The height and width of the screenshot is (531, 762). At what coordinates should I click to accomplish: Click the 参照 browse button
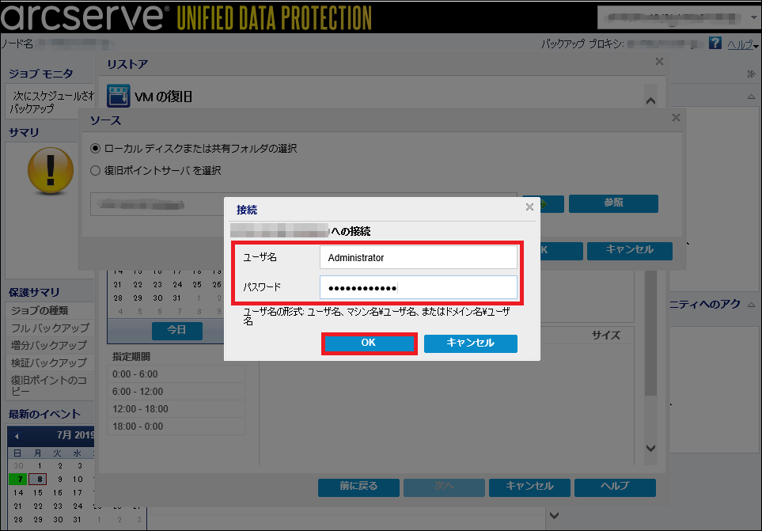[613, 203]
